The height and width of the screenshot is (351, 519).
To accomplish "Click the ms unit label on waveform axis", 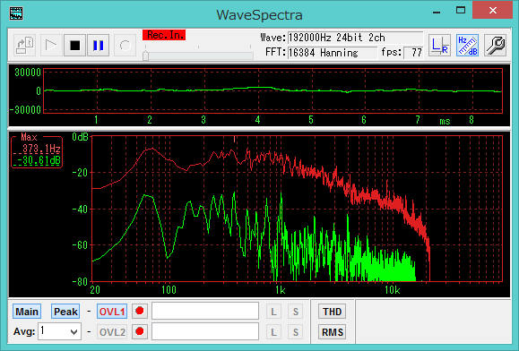I will coord(445,121).
